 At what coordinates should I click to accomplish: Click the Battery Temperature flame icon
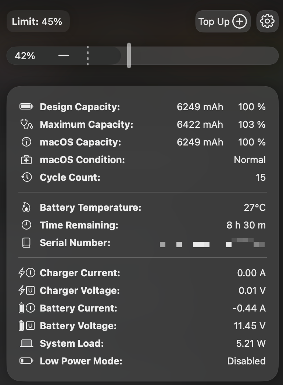pyautogui.click(x=26, y=208)
